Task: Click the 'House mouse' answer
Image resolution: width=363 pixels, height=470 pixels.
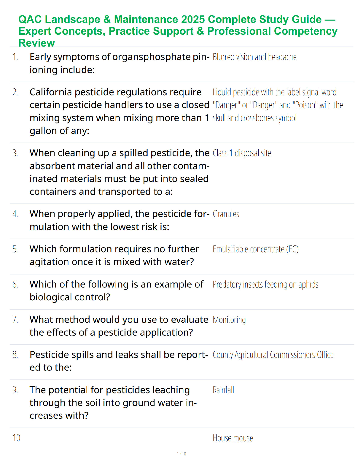Action: (x=233, y=438)
